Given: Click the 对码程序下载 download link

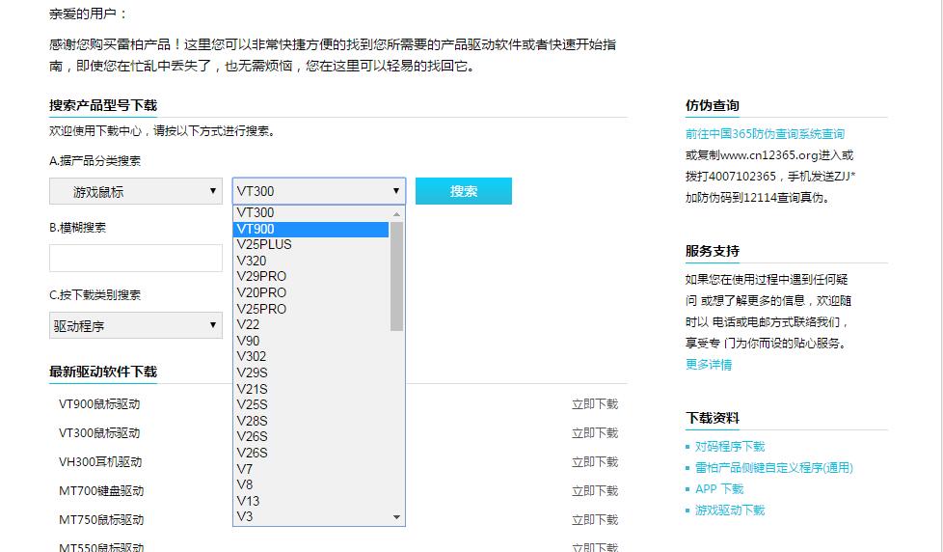Looking at the screenshot, I should 730,447.
